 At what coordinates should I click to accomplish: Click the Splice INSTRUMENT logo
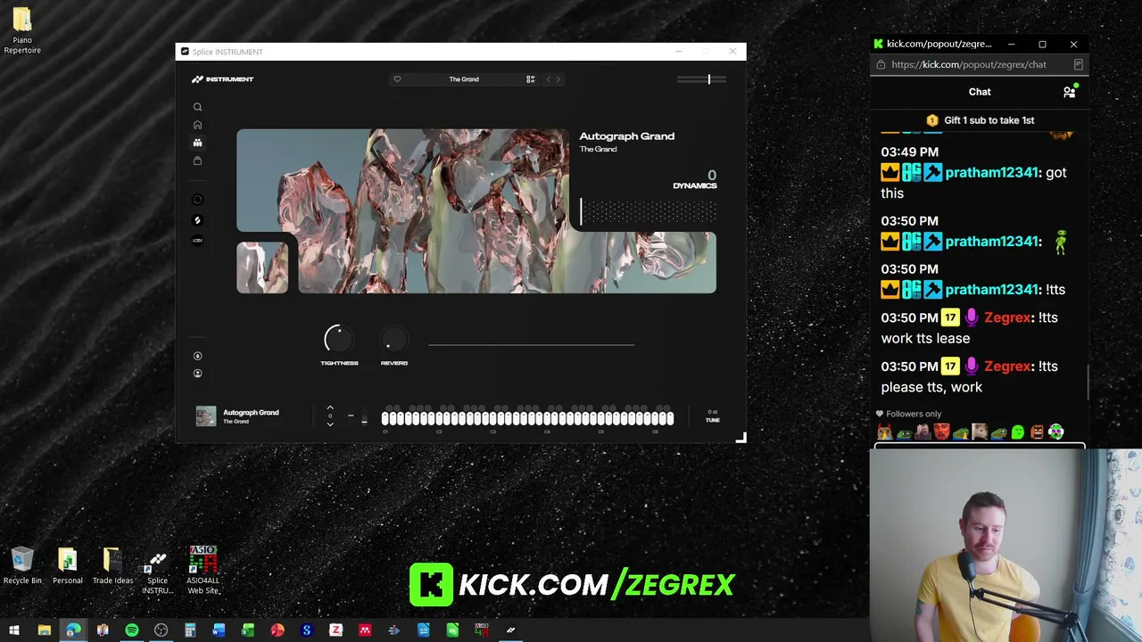[x=223, y=79]
